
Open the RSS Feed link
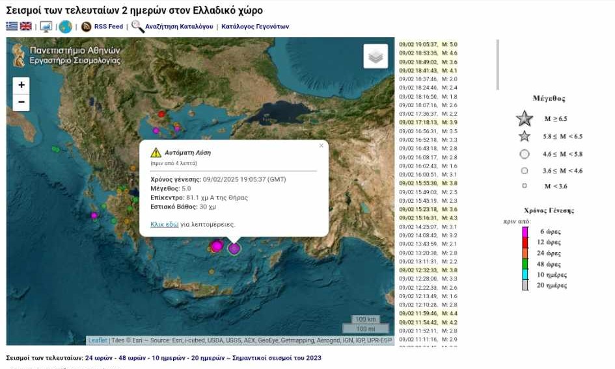(109, 27)
